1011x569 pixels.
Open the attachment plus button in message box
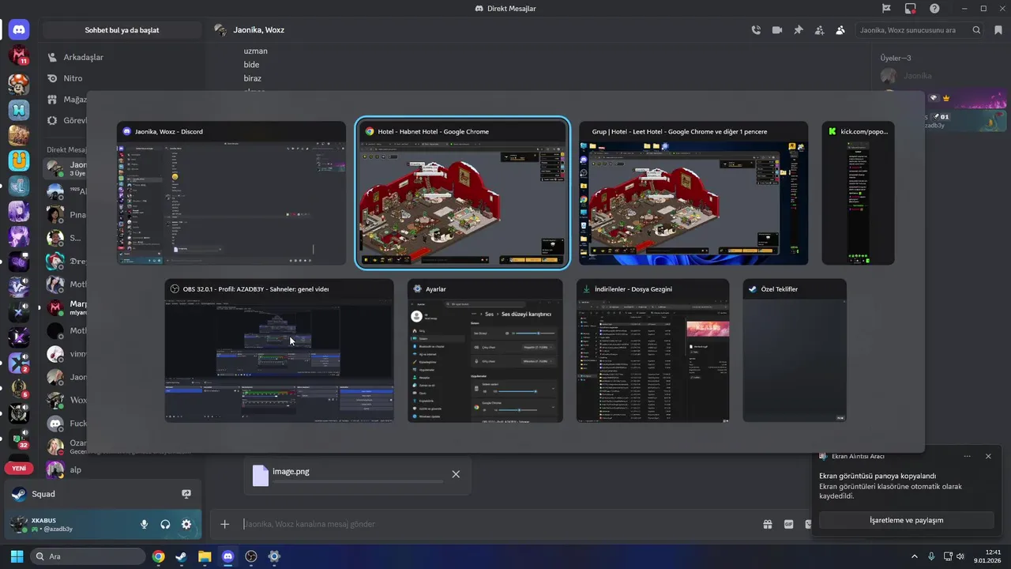tap(225, 524)
